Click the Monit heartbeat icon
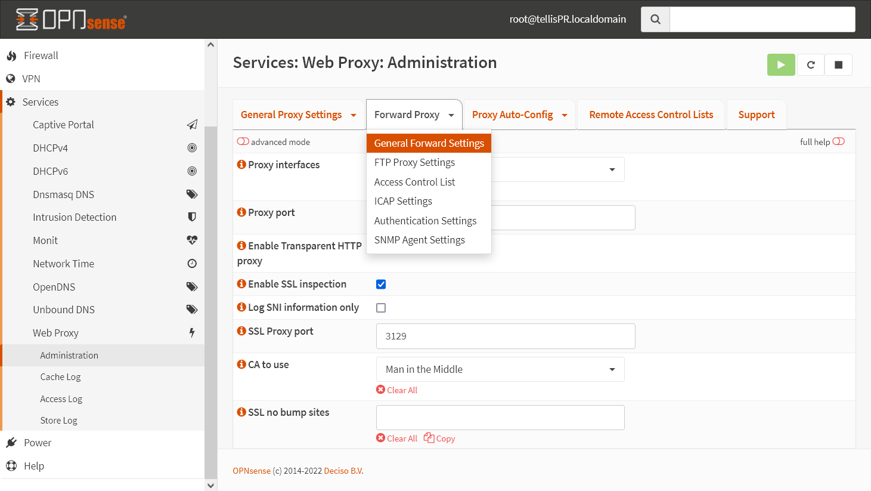Image resolution: width=871 pixels, height=491 pixels. [192, 240]
